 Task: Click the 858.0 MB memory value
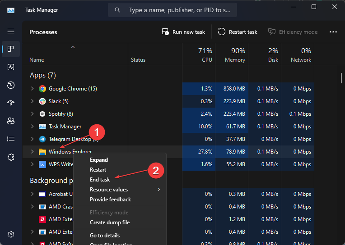click(234, 89)
